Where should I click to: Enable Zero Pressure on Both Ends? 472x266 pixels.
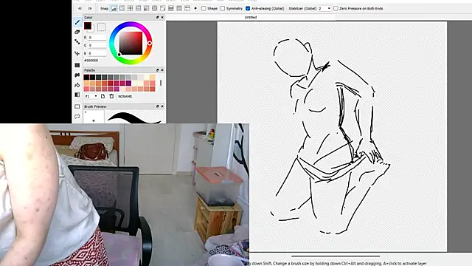[336, 8]
